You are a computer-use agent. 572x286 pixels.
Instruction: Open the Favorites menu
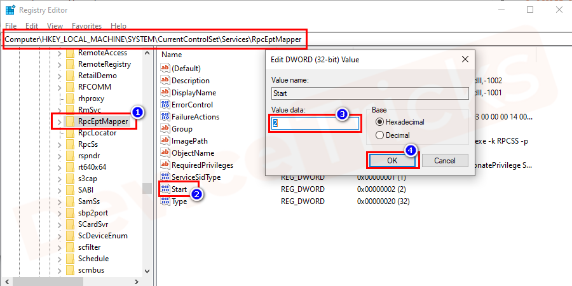point(87,26)
